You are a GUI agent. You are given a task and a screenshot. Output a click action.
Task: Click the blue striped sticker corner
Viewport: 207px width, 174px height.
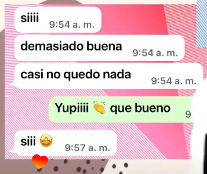pyautogui.click(x=202, y=23)
